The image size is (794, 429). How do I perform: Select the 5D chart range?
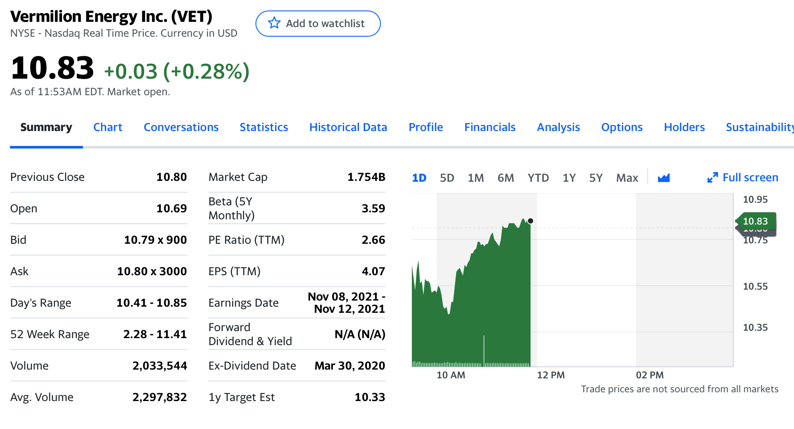(x=447, y=178)
